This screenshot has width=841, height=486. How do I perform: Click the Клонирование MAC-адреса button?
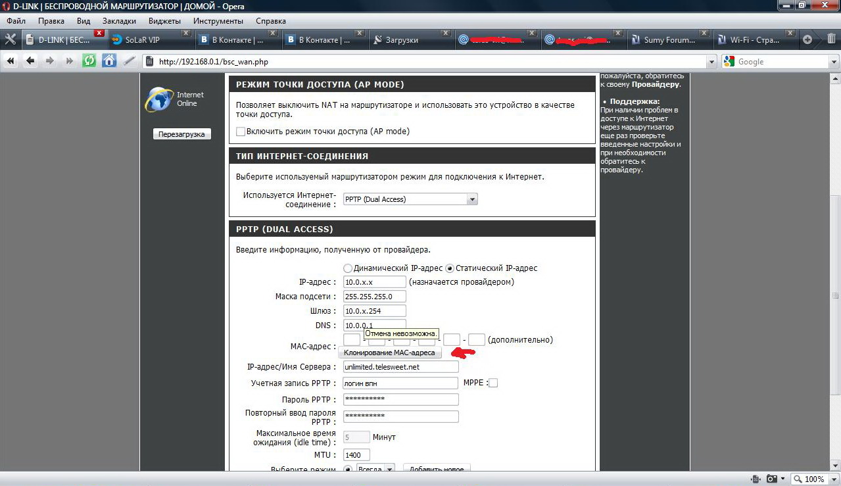pyautogui.click(x=389, y=353)
